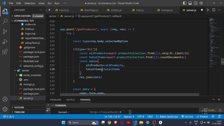This screenshot has width=224, height=126.
Task: Open Customize Layout icon
Action: tap(201, 3)
